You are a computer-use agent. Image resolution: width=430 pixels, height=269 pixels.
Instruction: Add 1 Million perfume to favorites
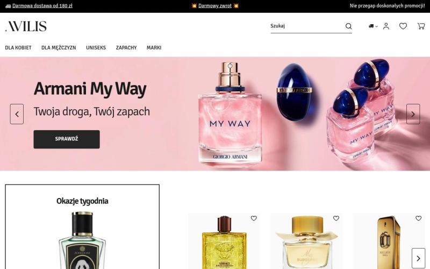pos(418,218)
